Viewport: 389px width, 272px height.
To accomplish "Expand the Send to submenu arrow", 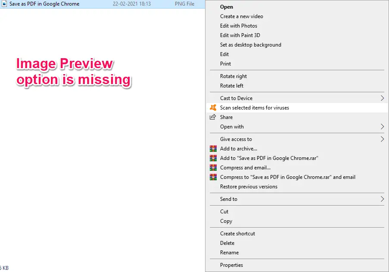I will tap(382, 199).
